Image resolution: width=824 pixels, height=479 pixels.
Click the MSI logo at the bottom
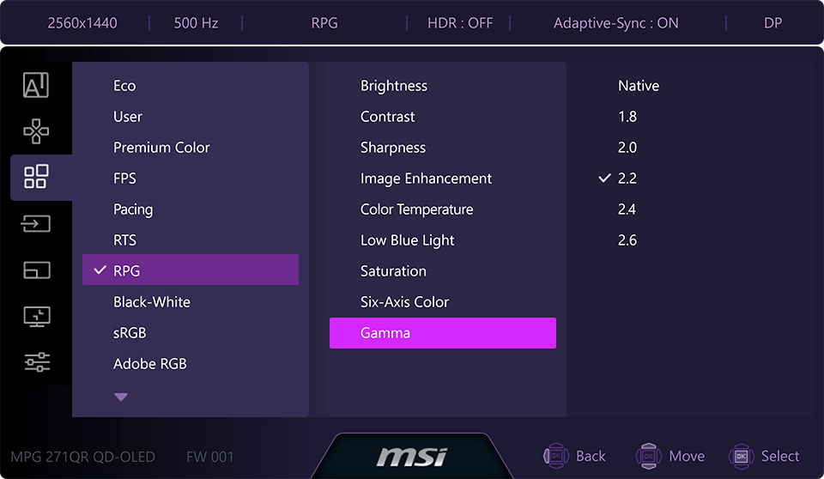411,456
